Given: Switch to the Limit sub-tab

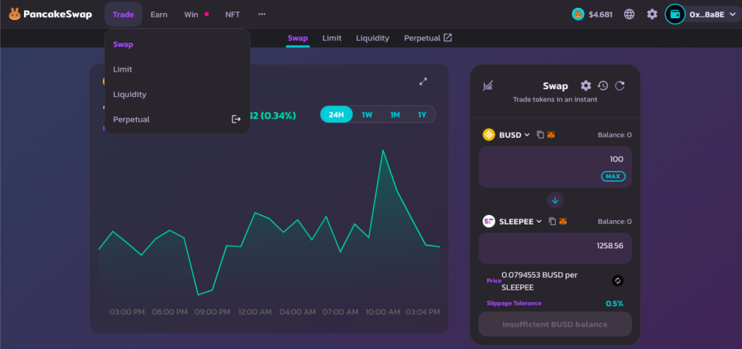Looking at the screenshot, I should [332, 38].
